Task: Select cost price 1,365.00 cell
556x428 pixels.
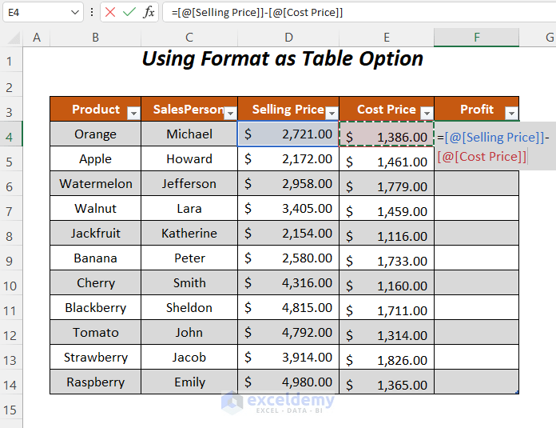Action: (387, 382)
